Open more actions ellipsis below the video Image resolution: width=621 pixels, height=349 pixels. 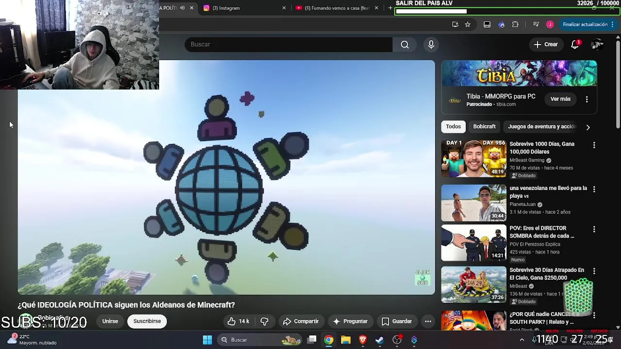[428, 321]
